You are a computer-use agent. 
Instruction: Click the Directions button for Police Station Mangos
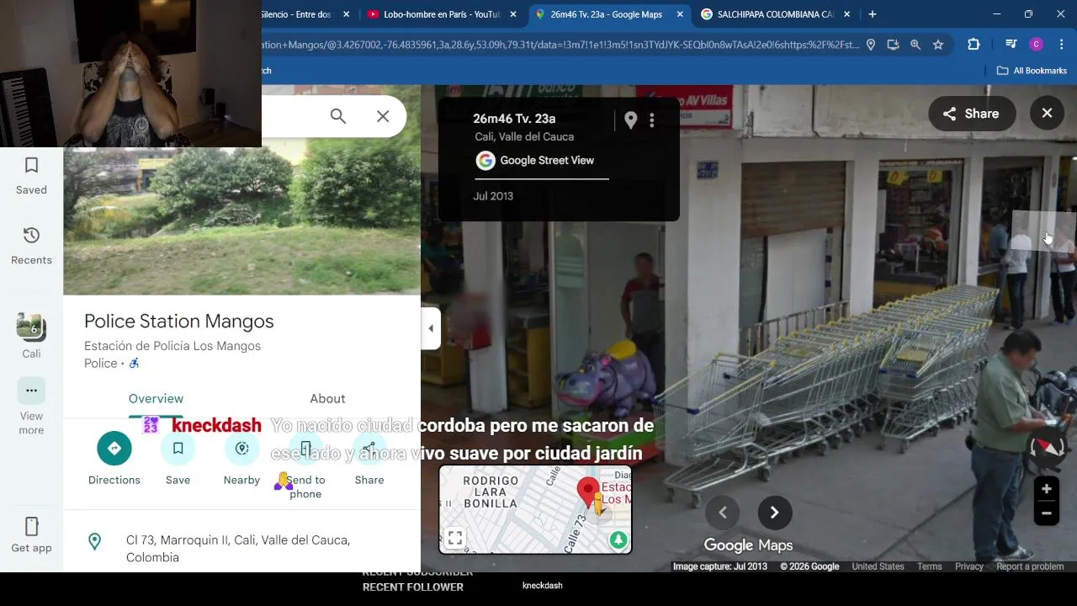coord(114,448)
